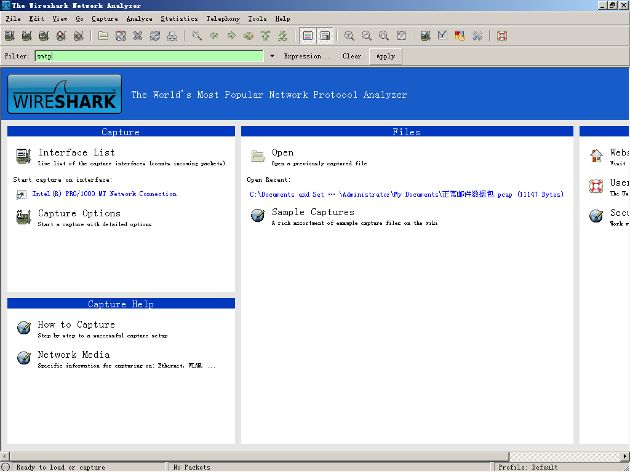Go back in packet history arrow
630x472 pixels.
(214, 36)
